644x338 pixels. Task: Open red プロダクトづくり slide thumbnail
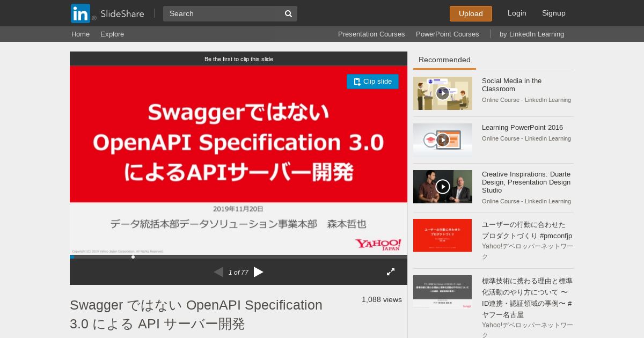(443, 236)
